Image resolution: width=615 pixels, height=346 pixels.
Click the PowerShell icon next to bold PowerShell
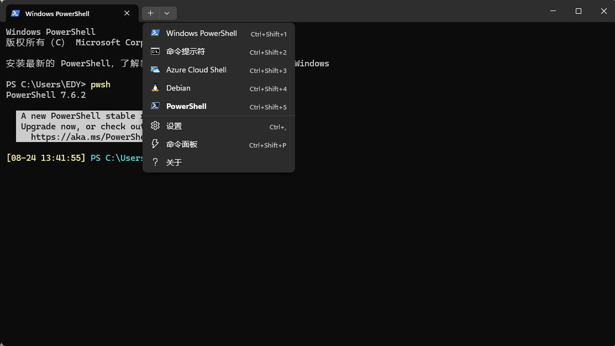[x=155, y=106]
